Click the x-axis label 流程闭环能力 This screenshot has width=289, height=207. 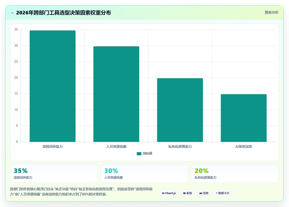53,146
